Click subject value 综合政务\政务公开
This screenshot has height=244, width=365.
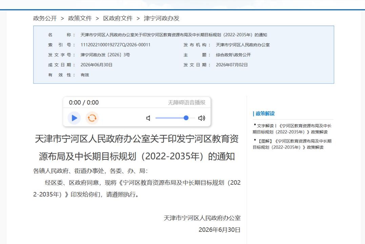click(233, 55)
